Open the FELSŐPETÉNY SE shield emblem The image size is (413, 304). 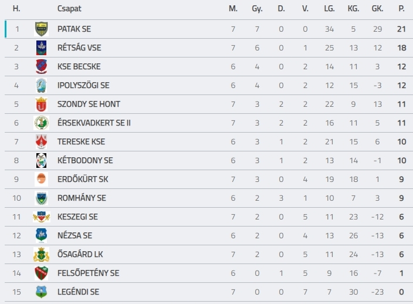coord(41,273)
